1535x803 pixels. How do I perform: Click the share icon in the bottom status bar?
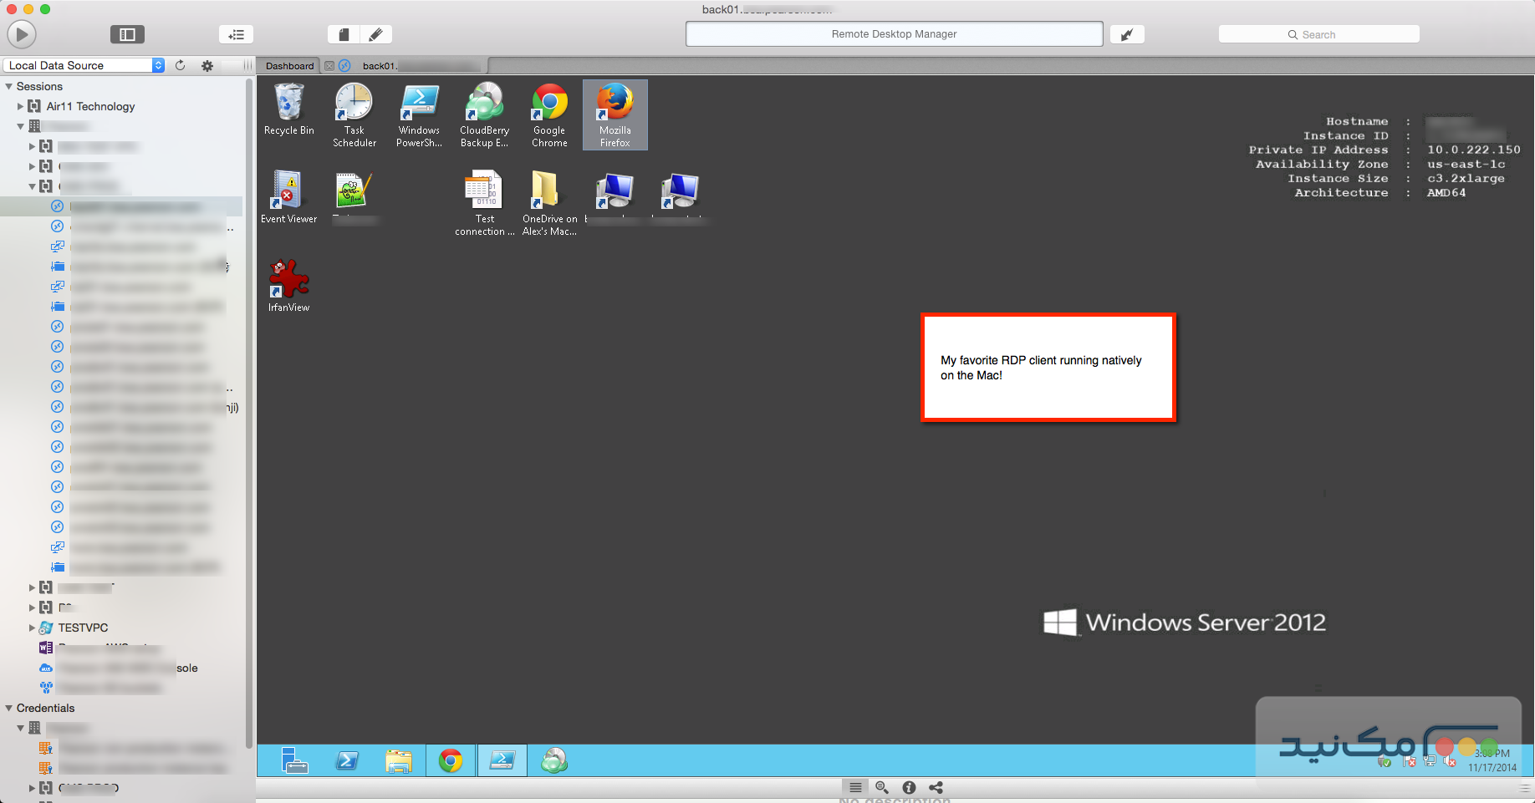point(936,787)
